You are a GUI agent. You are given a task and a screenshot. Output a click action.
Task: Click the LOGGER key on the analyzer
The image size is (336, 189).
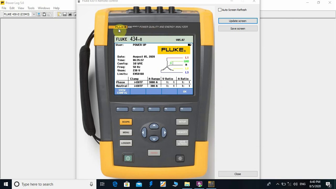point(126,143)
